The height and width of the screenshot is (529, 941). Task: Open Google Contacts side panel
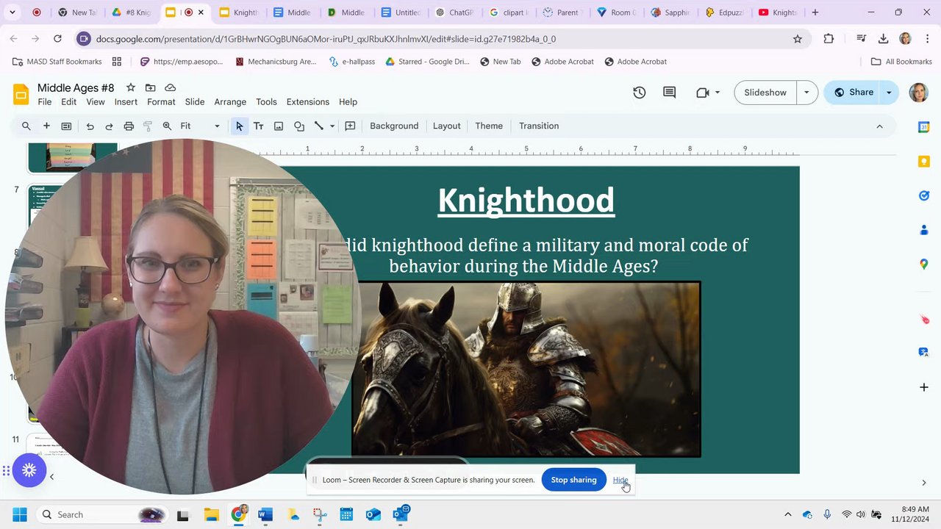tap(924, 230)
